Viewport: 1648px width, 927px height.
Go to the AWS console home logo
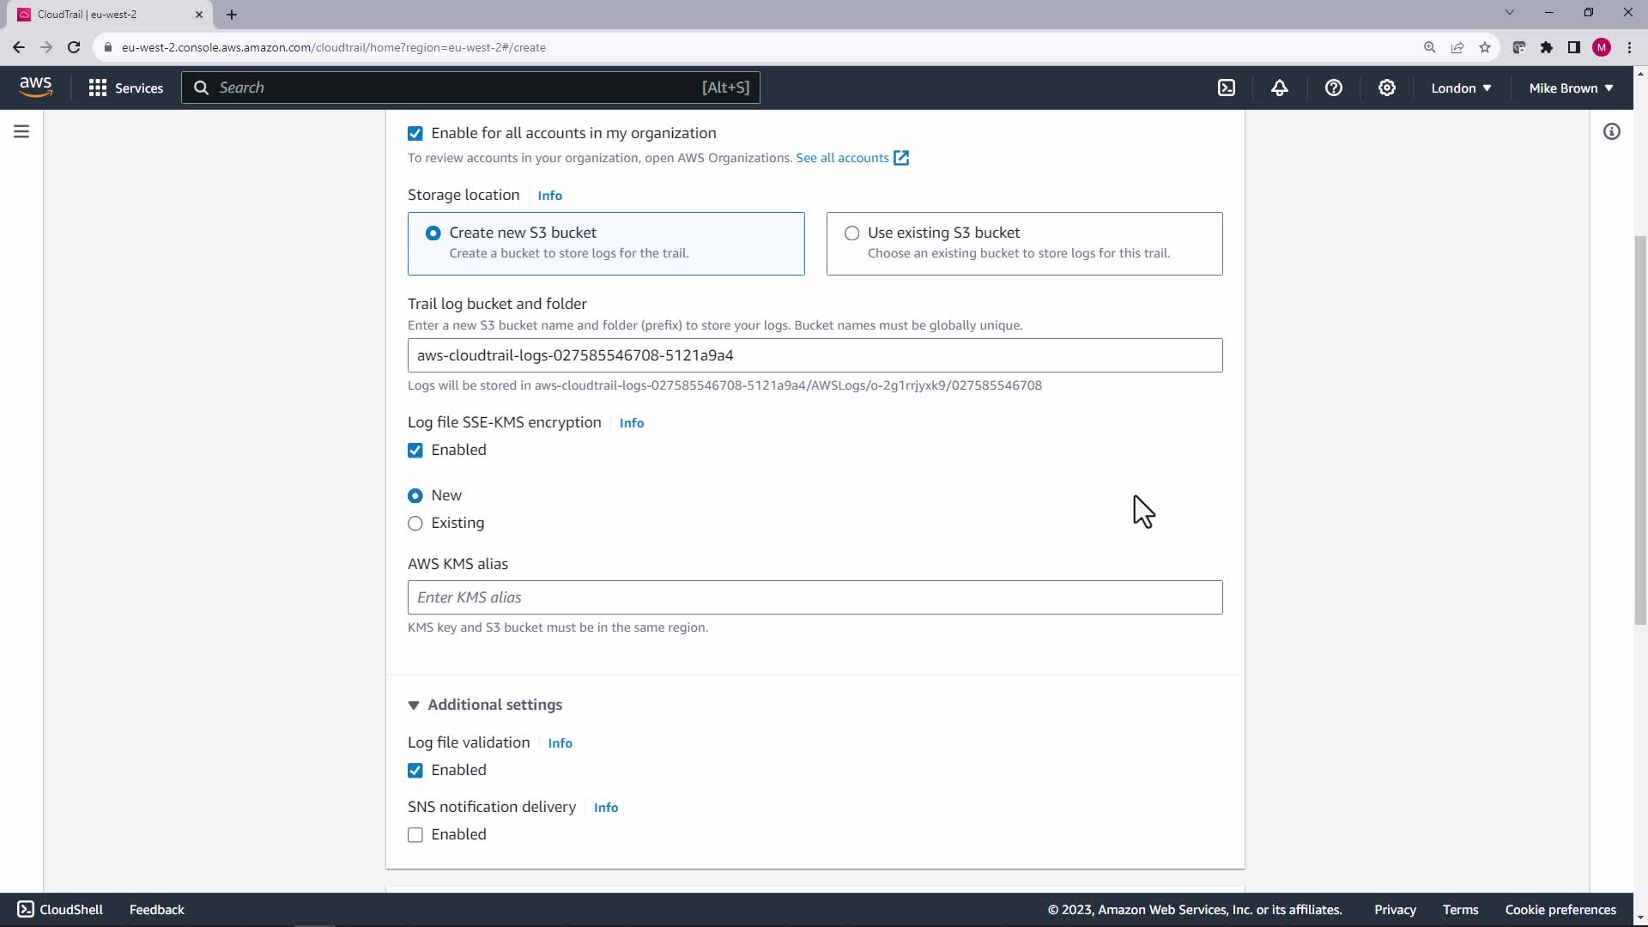(35, 87)
